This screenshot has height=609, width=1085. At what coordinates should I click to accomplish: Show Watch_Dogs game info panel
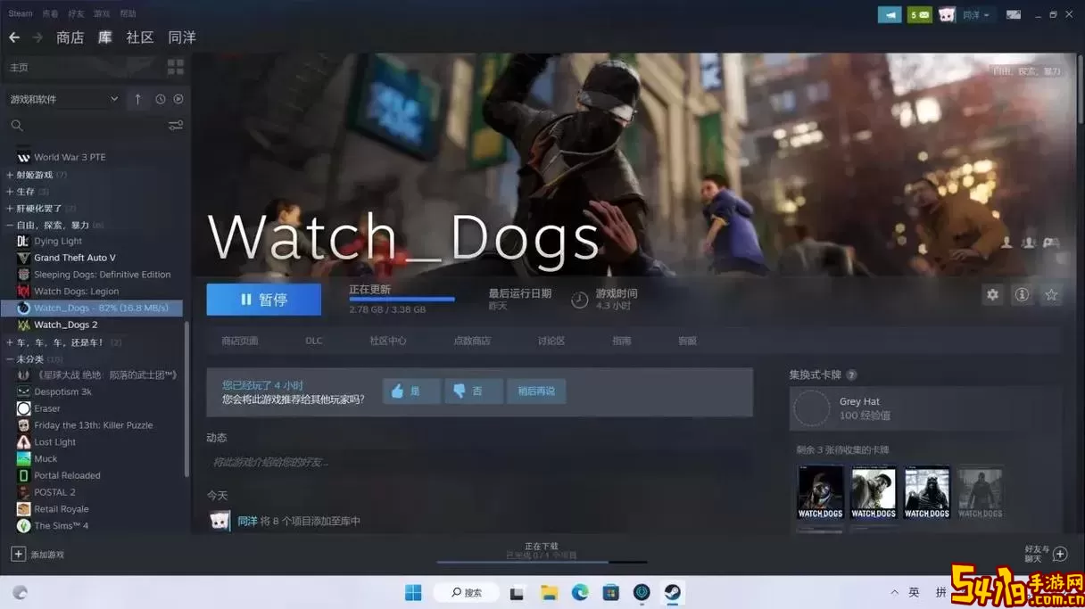tap(1022, 294)
